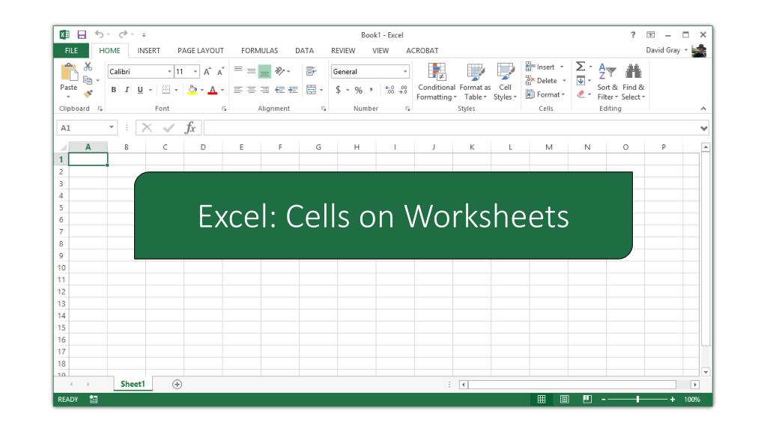The height and width of the screenshot is (431, 767).
Task: Copy selection using Copy icon
Action: coord(88,80)
